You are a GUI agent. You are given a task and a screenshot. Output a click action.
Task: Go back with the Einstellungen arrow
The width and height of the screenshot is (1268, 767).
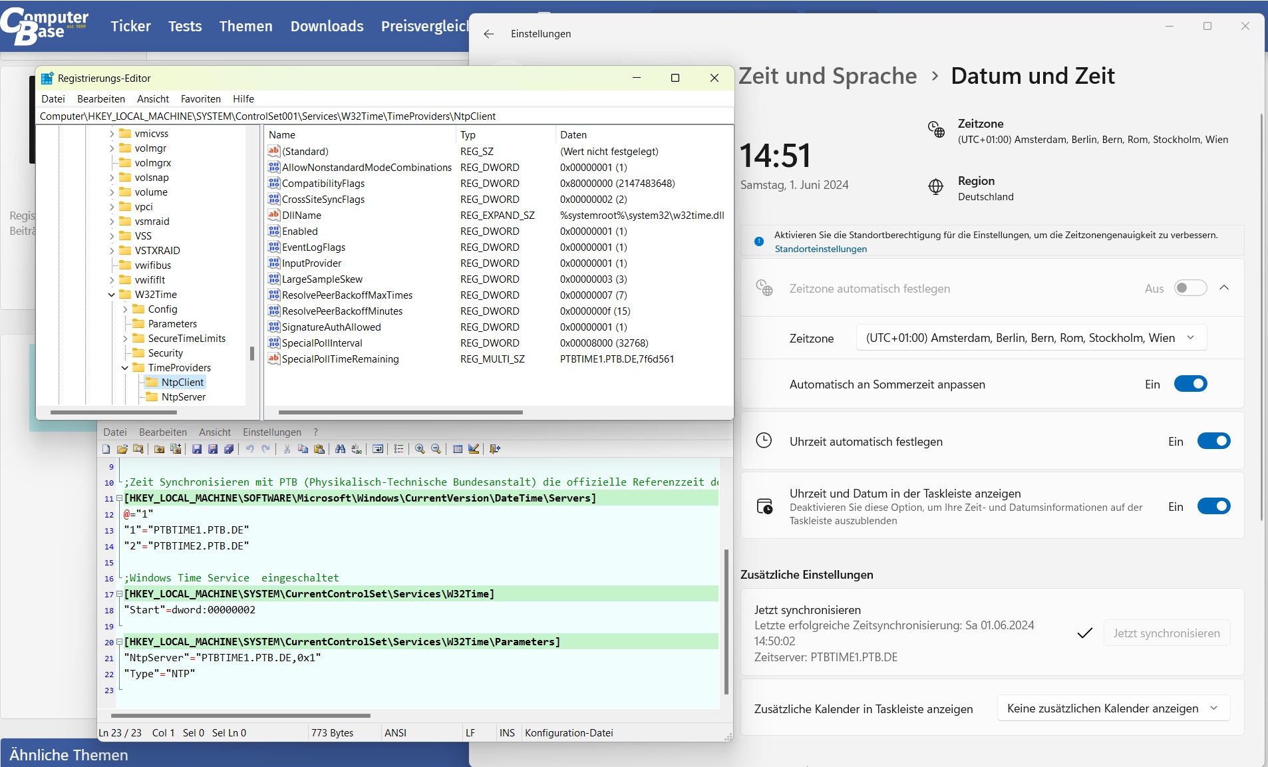click(x=489, y=34)
